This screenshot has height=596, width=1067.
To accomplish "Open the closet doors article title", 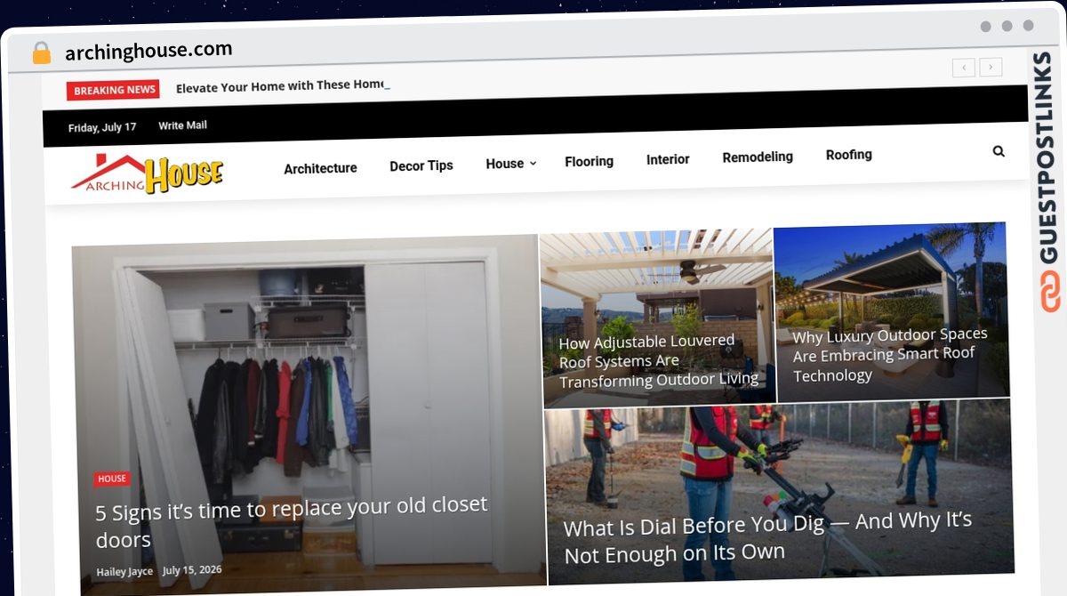I will (291, 523).
